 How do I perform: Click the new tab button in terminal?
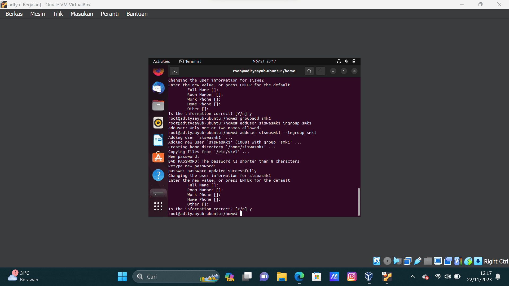pyautogui.click(x=174, y=71)
